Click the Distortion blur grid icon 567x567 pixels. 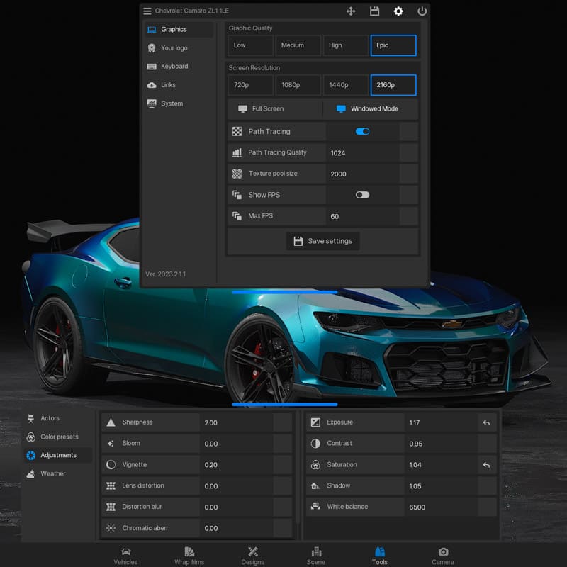pos(111,507)
